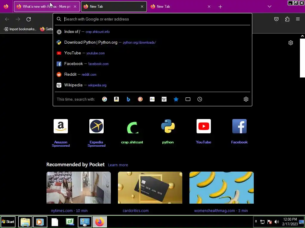Open C# application from taskbar
The image size is (305, 228).
(70, 222)
